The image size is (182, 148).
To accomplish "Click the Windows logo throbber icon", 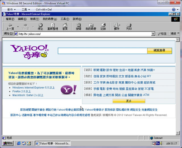I will 175,19.
